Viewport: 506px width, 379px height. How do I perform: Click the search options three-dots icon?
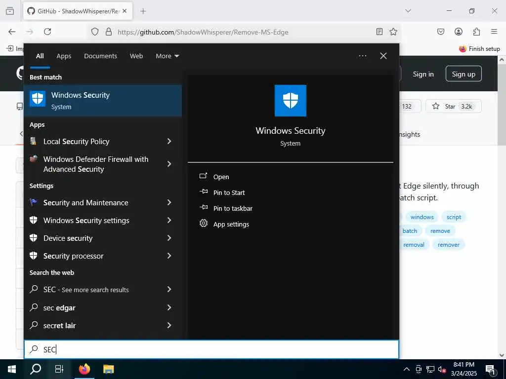pyautogui.click(x=362, y=56)
